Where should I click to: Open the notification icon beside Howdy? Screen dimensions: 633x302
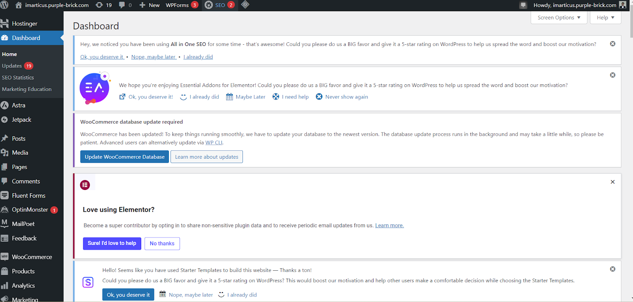[523, 5]
